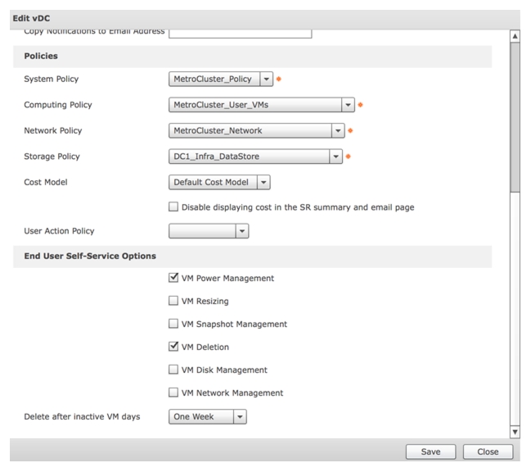Check Disable displaying cost in SR summary

tap(173, 206)
